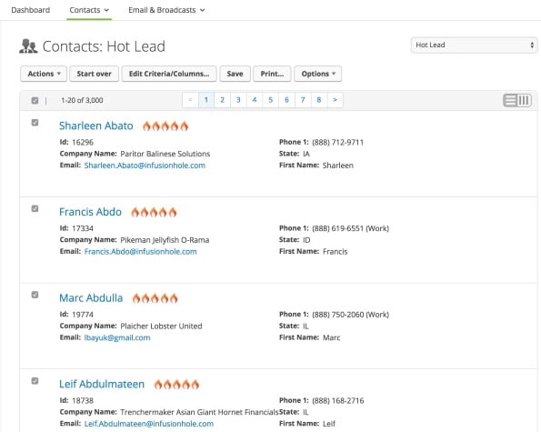The image size is (541, 432).
Task: Open the Options dropdown button
Action: tap(317, 74)
